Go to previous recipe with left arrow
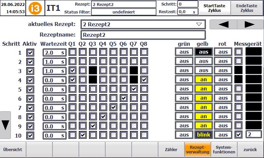This screenshot has height=158, width=264. tap(223, 25)
